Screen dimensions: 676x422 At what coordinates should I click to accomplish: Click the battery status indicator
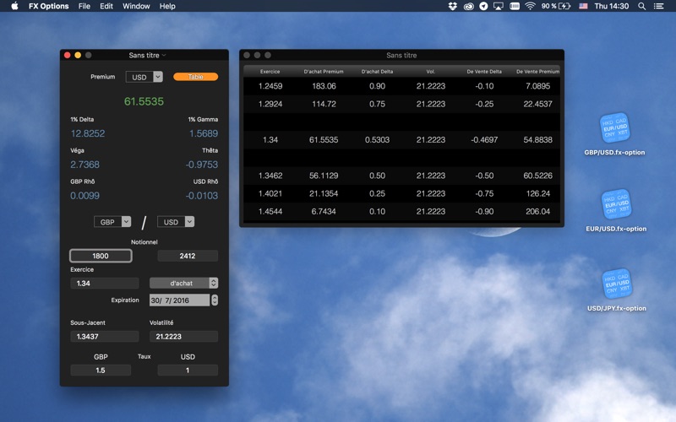click(x=556, y=6)
